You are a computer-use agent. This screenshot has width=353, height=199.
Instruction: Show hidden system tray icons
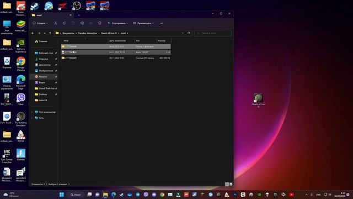pos(306,195)
